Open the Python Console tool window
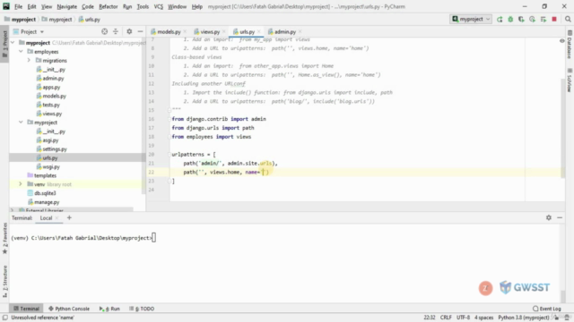 point(69,309)
